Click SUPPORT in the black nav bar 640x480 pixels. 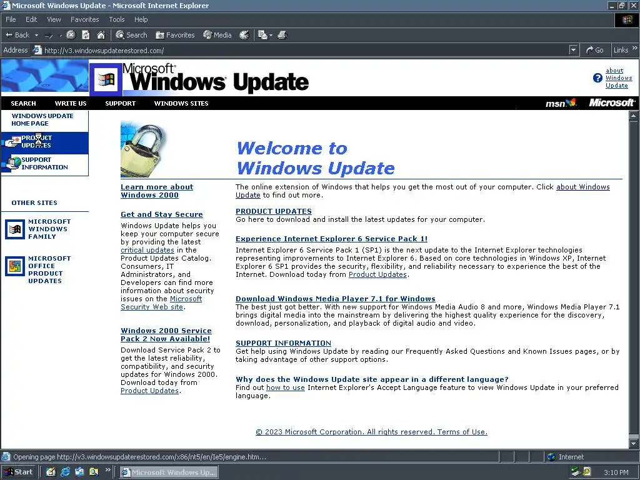point(121,103)
